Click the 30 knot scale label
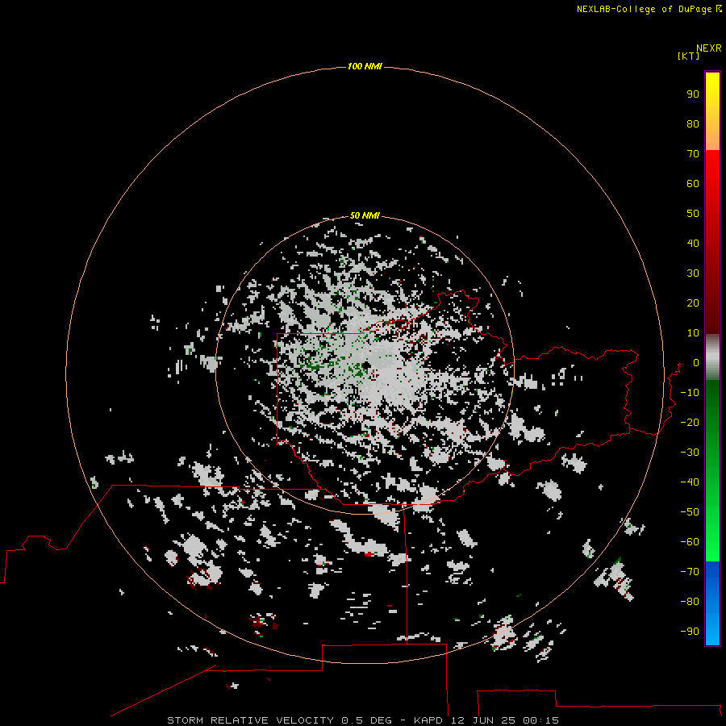Viewport: 726px width, 726px height. pos(693,273)
